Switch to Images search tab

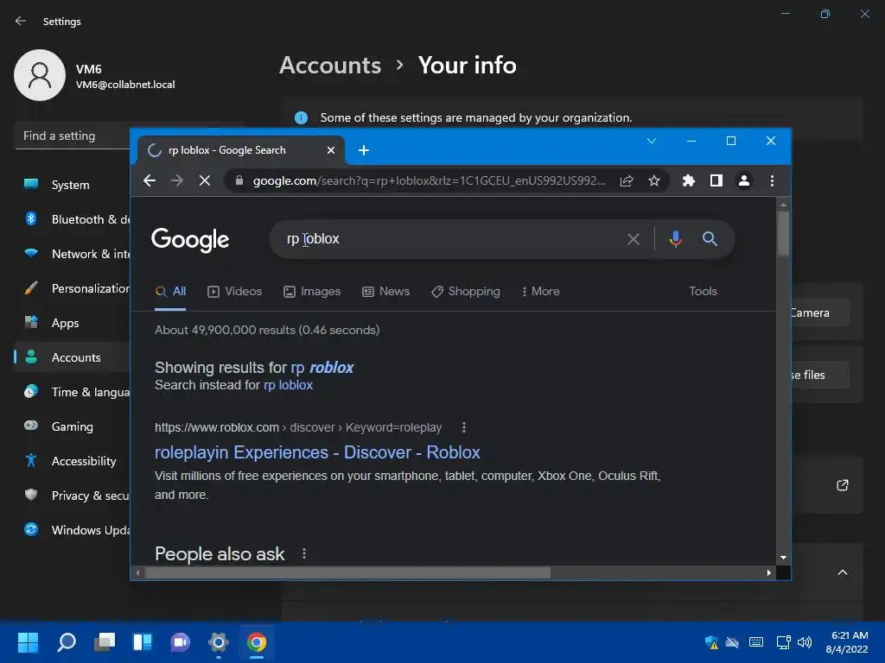[312, 292]
